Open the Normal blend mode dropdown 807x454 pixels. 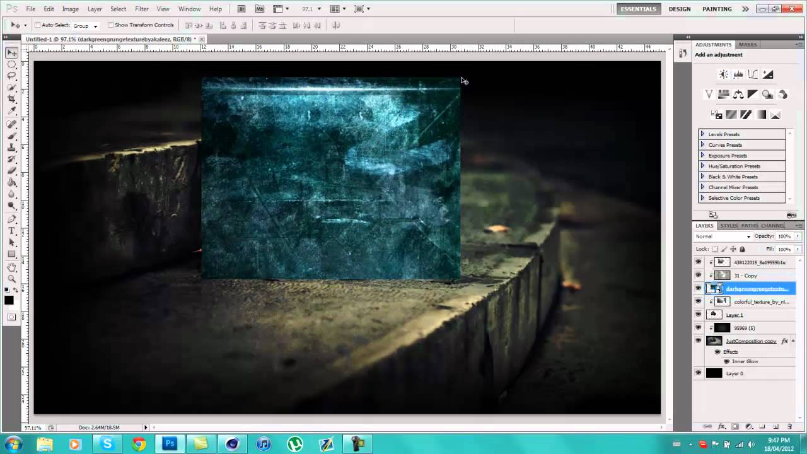pyautogui.click(x=723, y=236)
